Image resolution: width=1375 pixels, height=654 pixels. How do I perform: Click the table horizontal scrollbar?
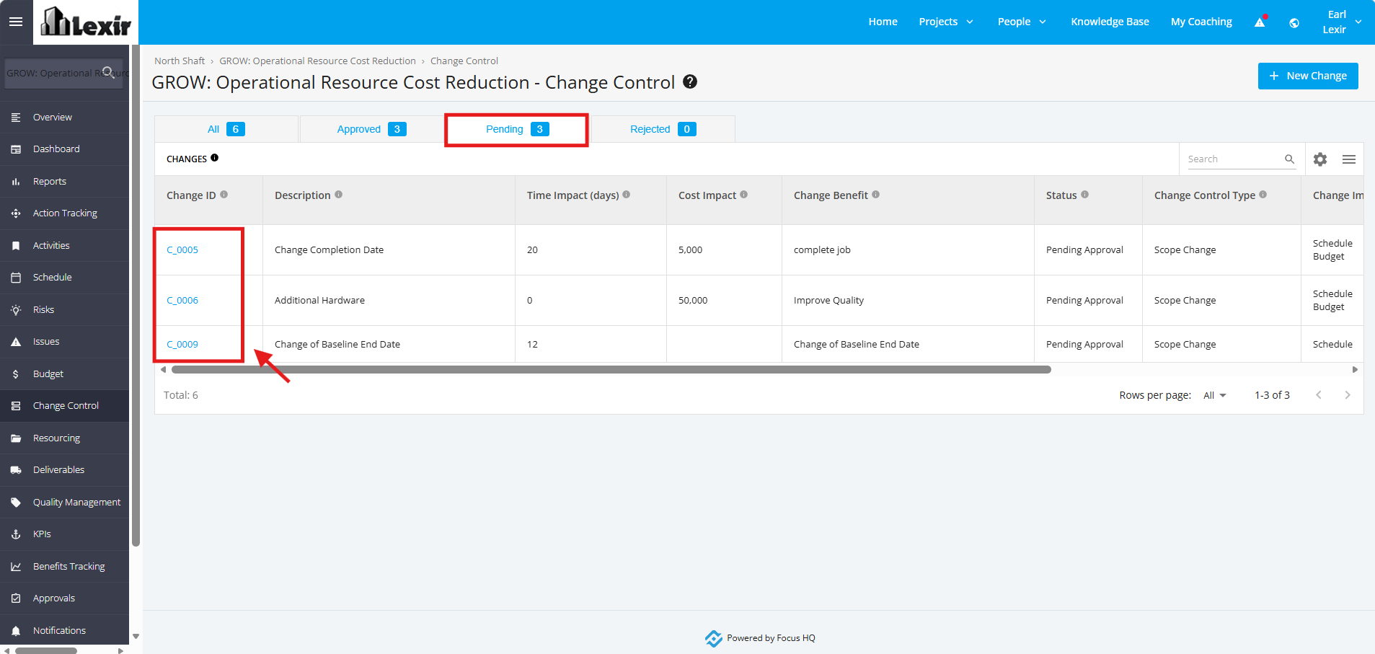611,370
